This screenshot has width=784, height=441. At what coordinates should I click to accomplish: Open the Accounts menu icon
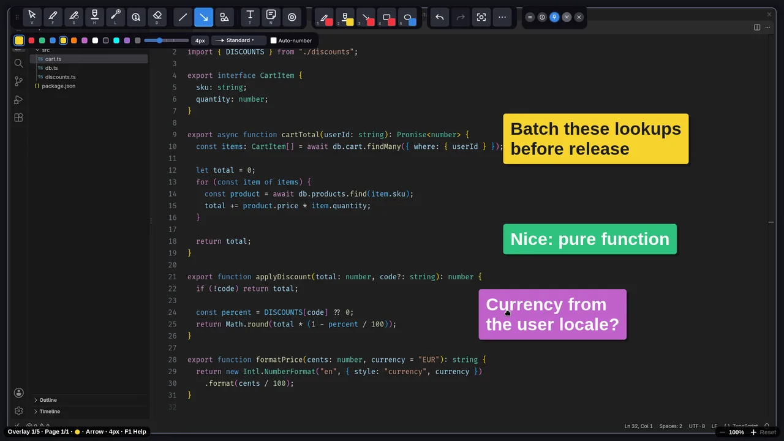click(18, 393)
